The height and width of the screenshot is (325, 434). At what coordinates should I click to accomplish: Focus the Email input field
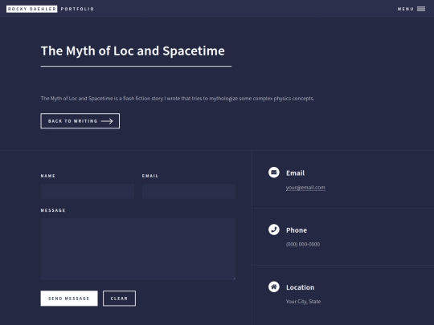(189, 191)
